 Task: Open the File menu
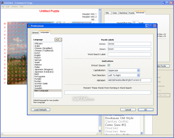tap(3, 7)
